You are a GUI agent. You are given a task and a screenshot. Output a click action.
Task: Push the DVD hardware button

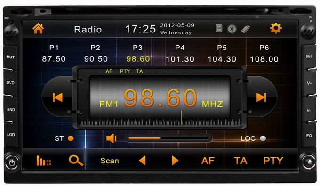tap(10, 83)
